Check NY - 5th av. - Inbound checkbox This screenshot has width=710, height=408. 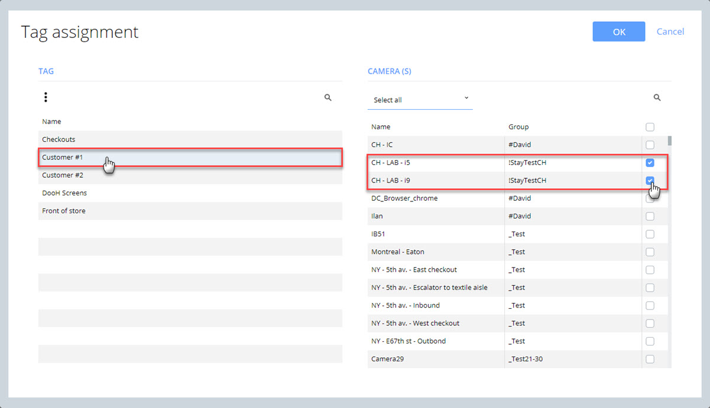click(x=650, y=305)
